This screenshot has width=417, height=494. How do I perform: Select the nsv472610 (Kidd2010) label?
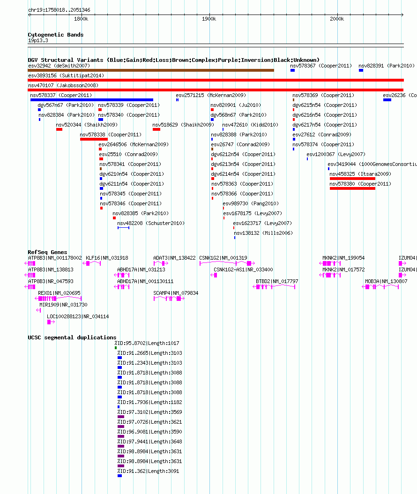point(250,125)
